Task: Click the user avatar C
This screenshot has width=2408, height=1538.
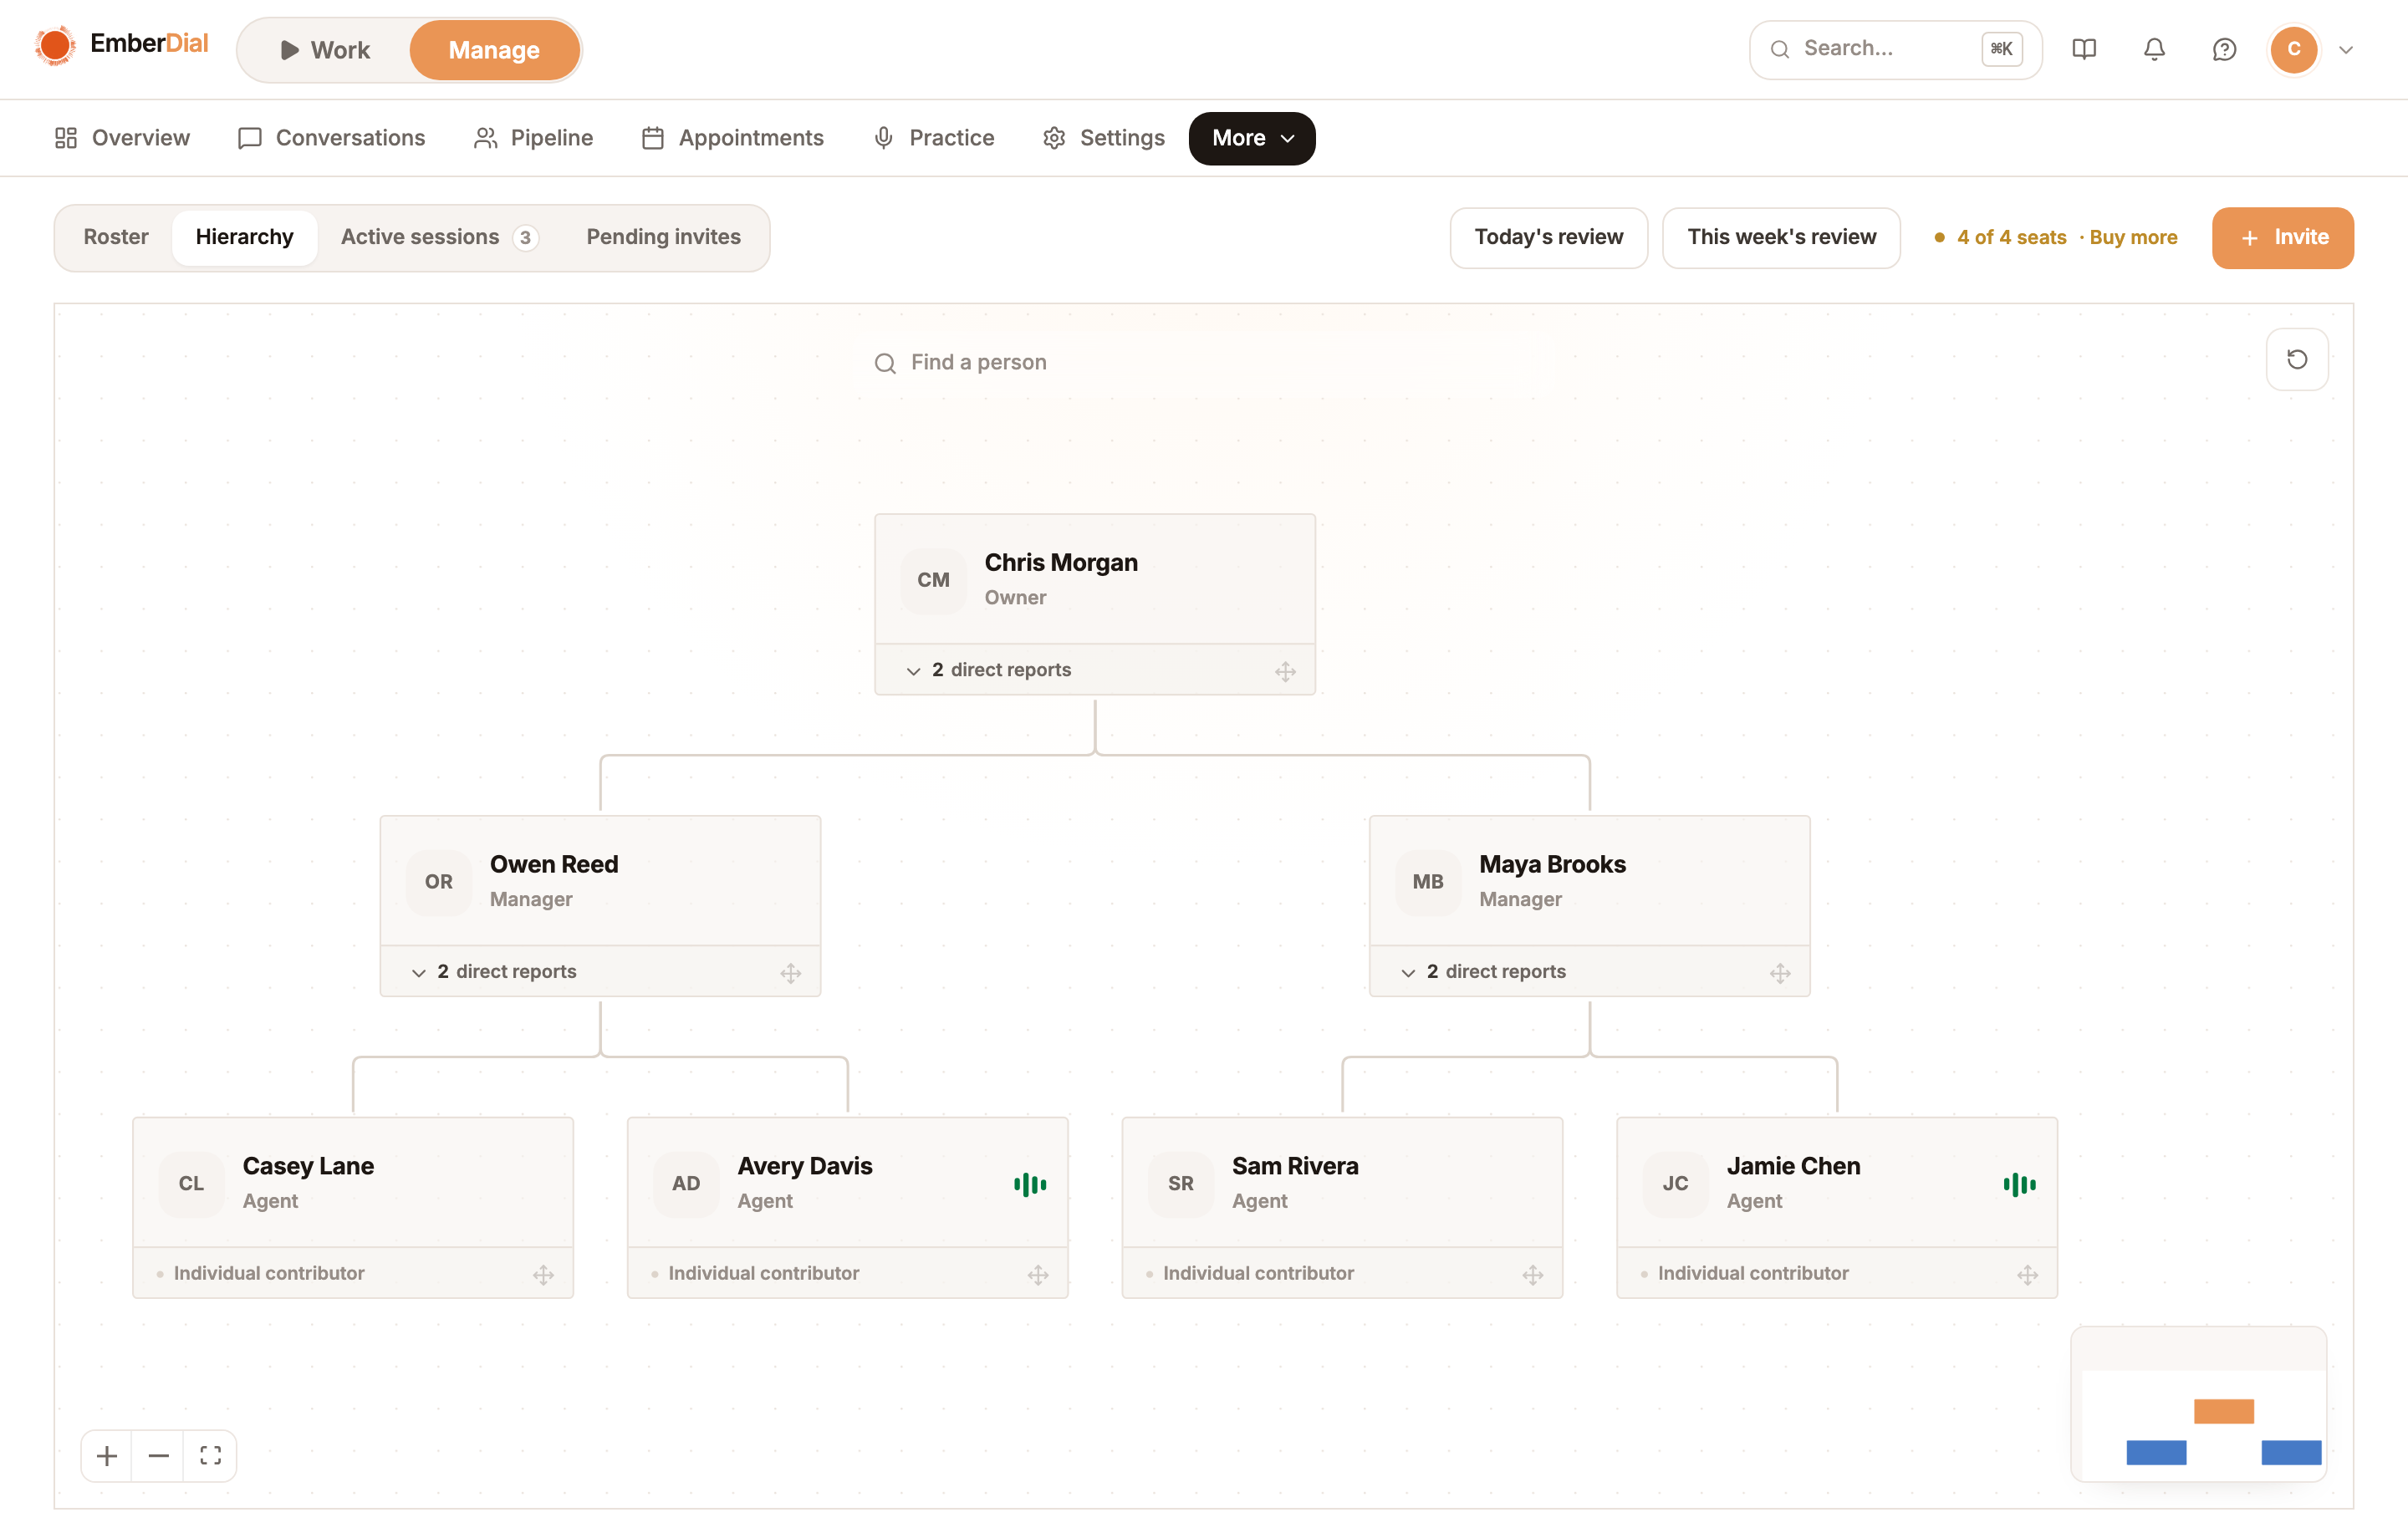Action: click(2294, 49)
